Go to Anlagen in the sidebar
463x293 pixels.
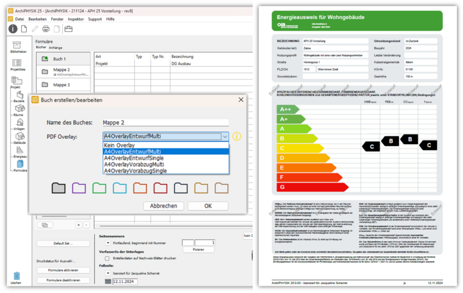pyautogui.click(x=19, y=124)
